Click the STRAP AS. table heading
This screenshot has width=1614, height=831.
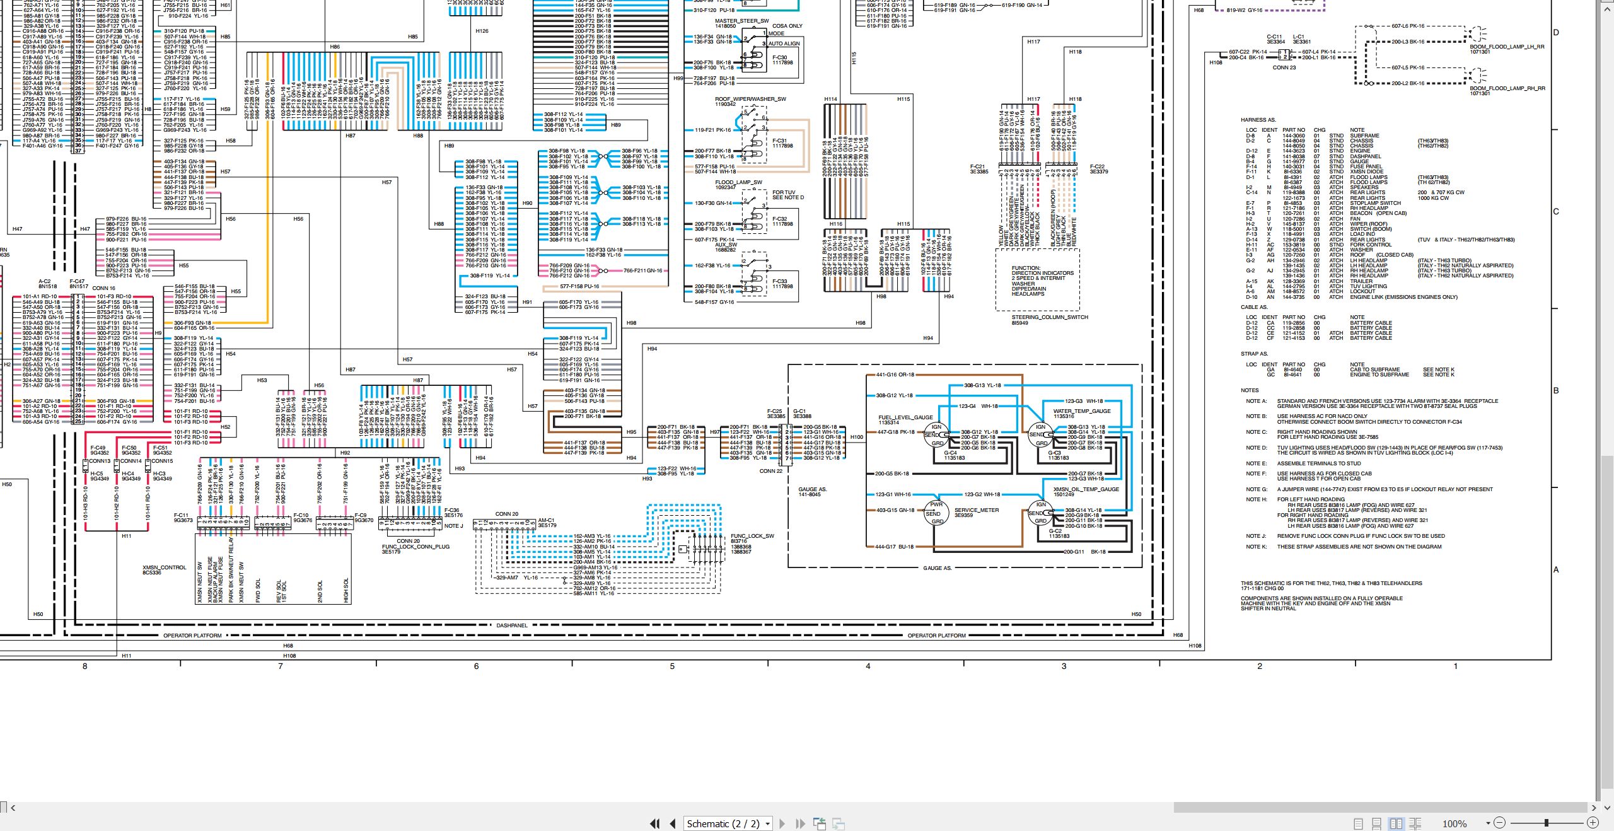pyautogui.click(x=1254, y=354)
